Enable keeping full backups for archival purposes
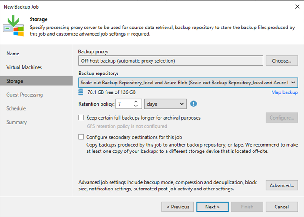Viewport: 304px width, 217px height. 81,118
